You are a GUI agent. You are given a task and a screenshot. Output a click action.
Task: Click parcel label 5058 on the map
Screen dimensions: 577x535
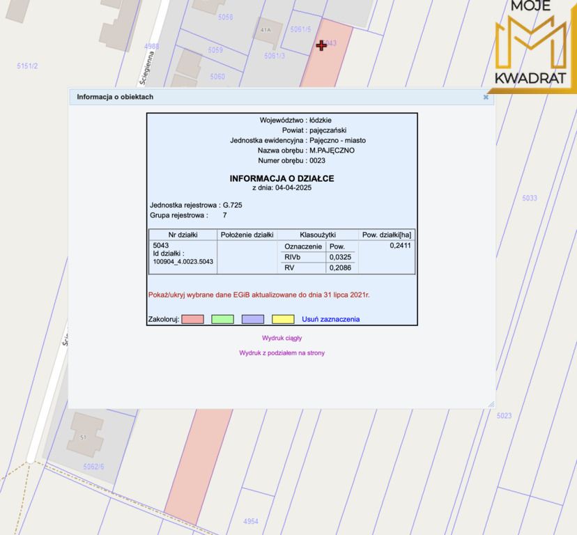click(225, 17)
